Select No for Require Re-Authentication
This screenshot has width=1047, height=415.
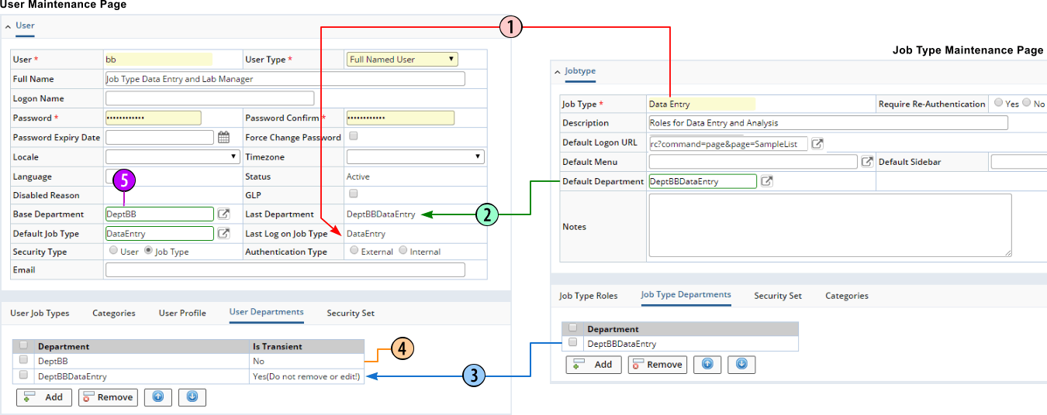[1026, 103]
